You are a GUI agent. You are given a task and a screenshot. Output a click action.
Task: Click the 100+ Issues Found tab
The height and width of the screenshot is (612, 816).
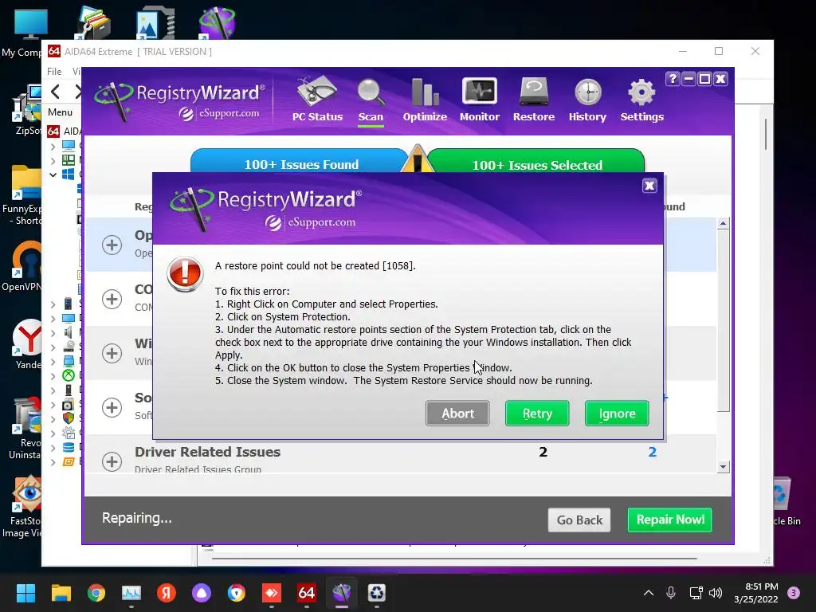[x=300, y=161]
